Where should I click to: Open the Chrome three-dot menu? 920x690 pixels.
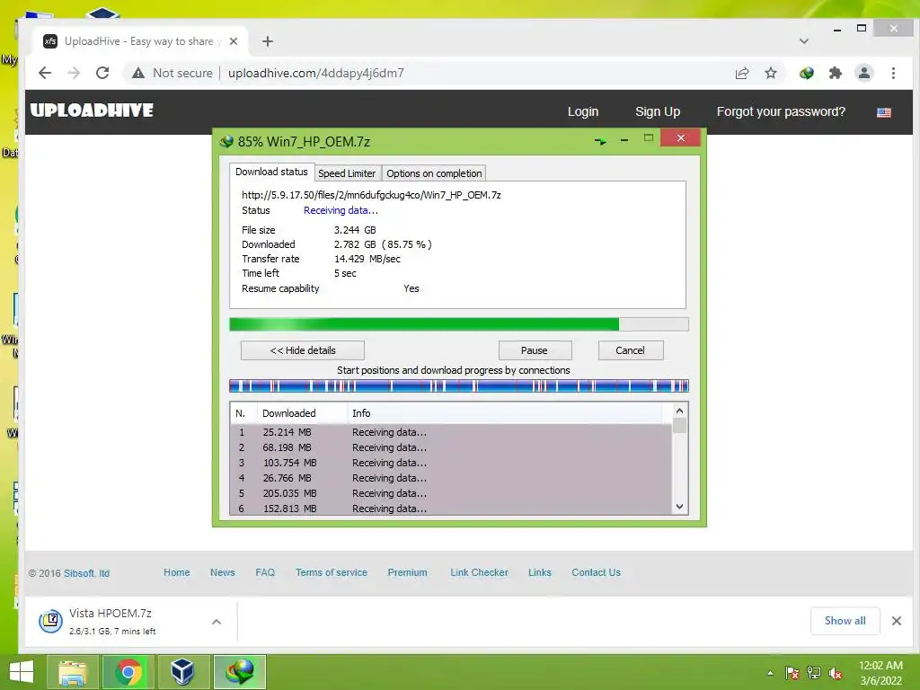tap(893, 73)
